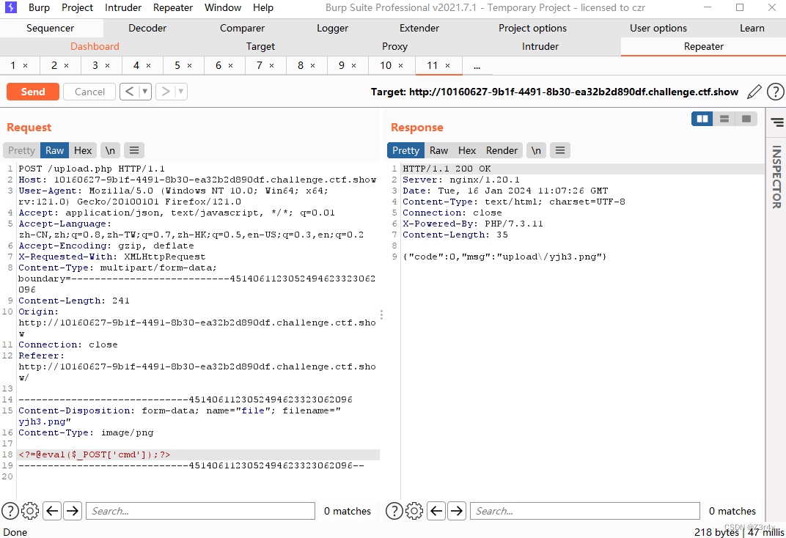Viewport: 786px width, 538px height.
Task: Toggle response non-printable chars \n
Action: pyautogui.click(x=536, y=150)
